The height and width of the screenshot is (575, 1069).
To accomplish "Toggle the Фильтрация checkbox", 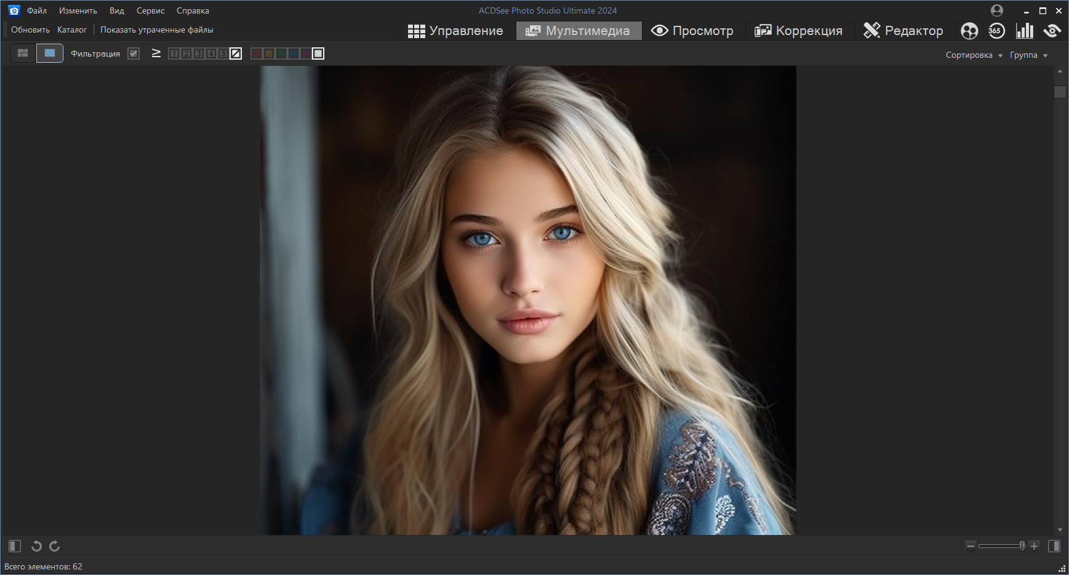I will [134, 54].
